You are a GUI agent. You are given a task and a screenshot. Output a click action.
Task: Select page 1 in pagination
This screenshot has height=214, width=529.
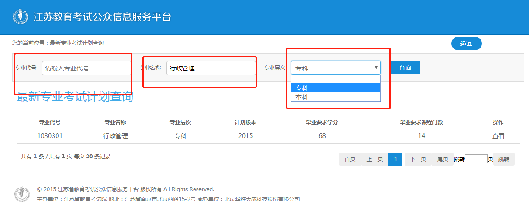point(395,159)
